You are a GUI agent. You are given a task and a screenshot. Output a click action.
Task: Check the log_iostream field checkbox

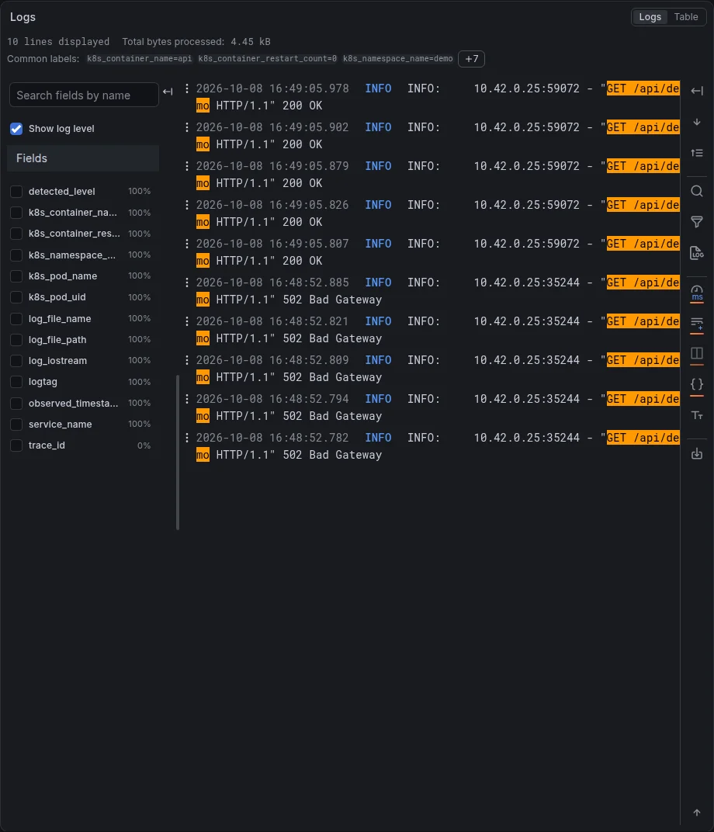coord(16,361)
